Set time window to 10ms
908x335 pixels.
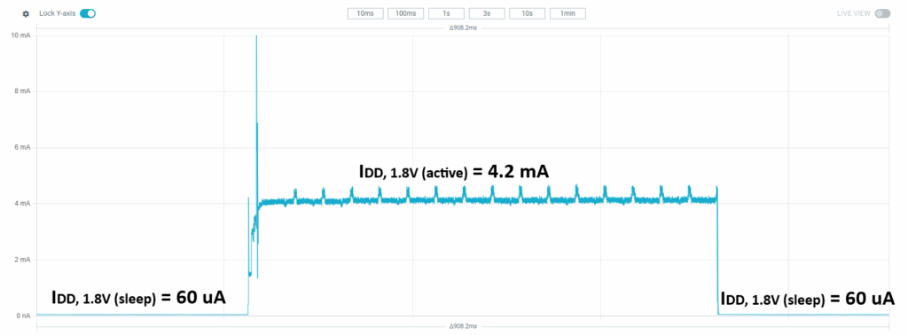365,13
